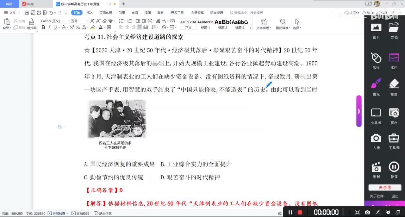Click the Paste clipboard icon

coord(7,22)
